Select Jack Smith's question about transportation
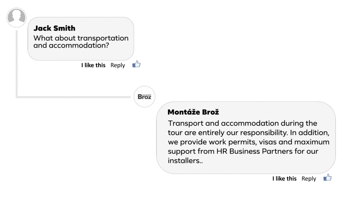 [81, 42]
